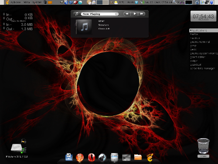Launch gcalctool from the Applications list
This screenshot has height=164, width=218.
click(x=196, y=65)
